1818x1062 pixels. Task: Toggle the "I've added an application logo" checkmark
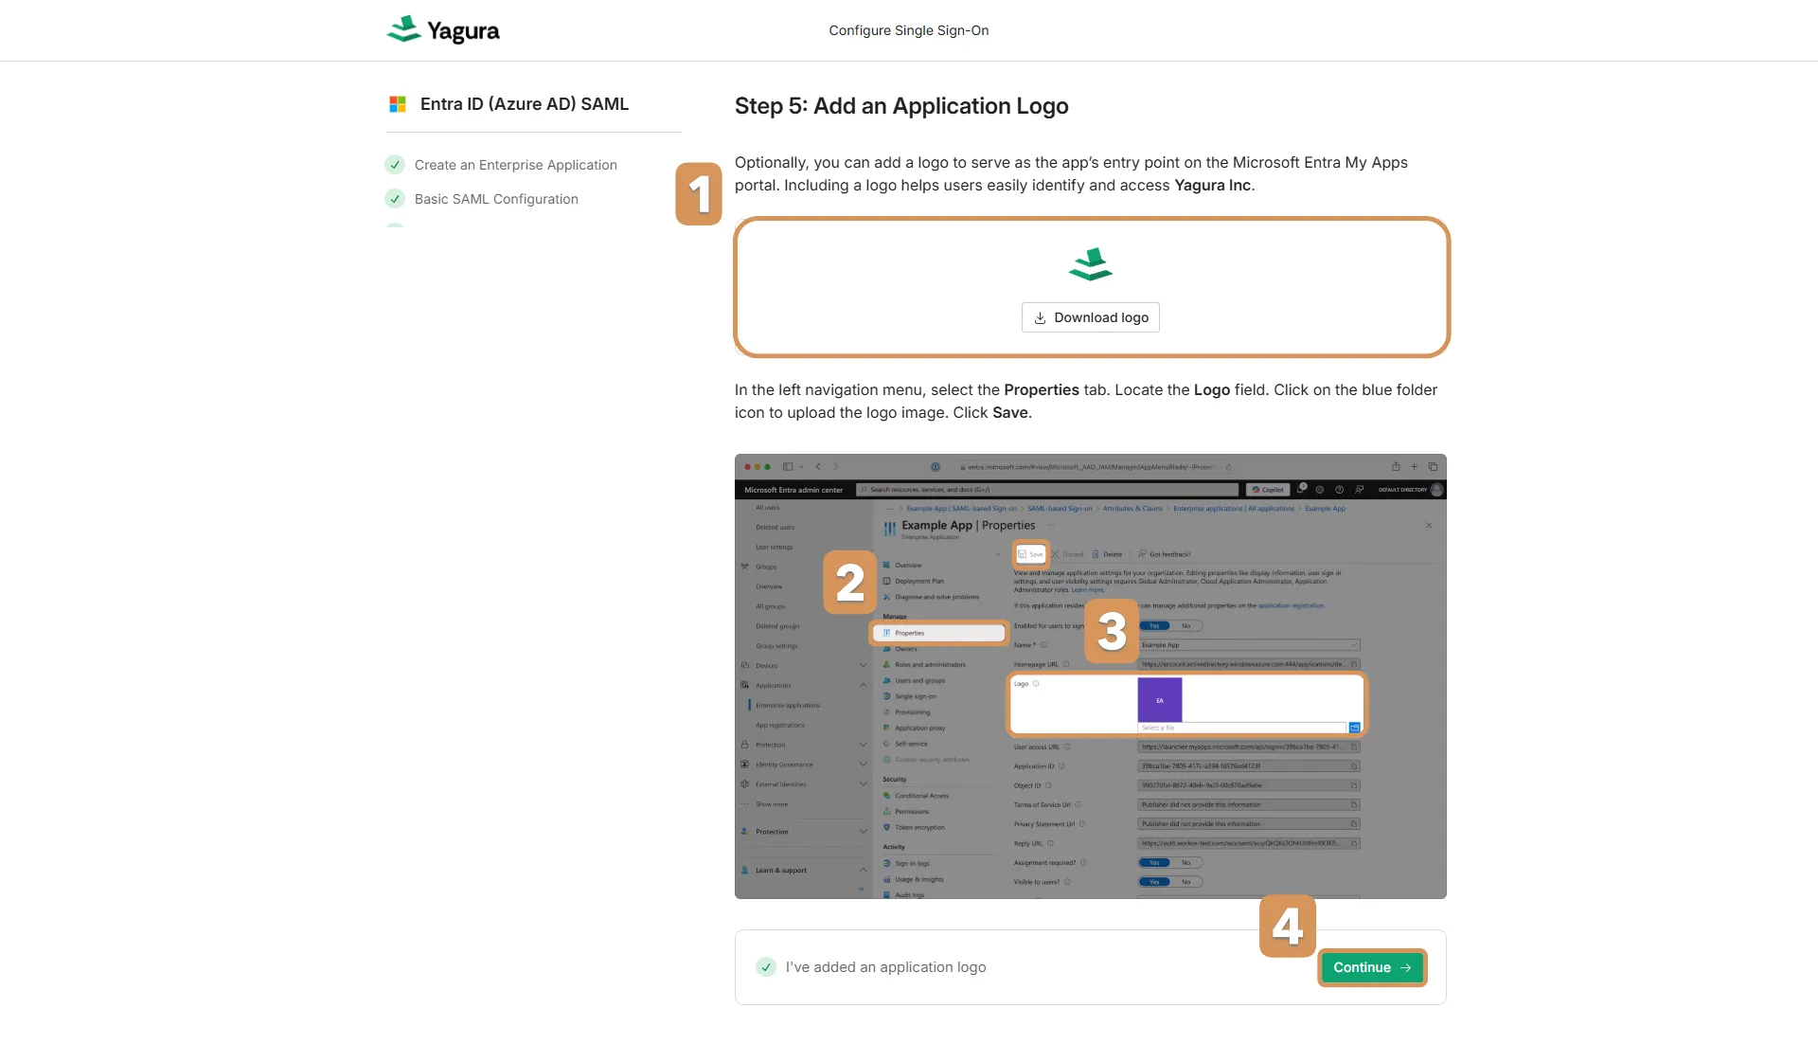point(766,967)
